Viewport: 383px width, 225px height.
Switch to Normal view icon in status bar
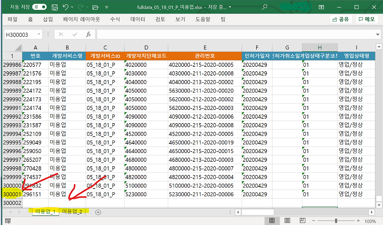click(272, 221)
